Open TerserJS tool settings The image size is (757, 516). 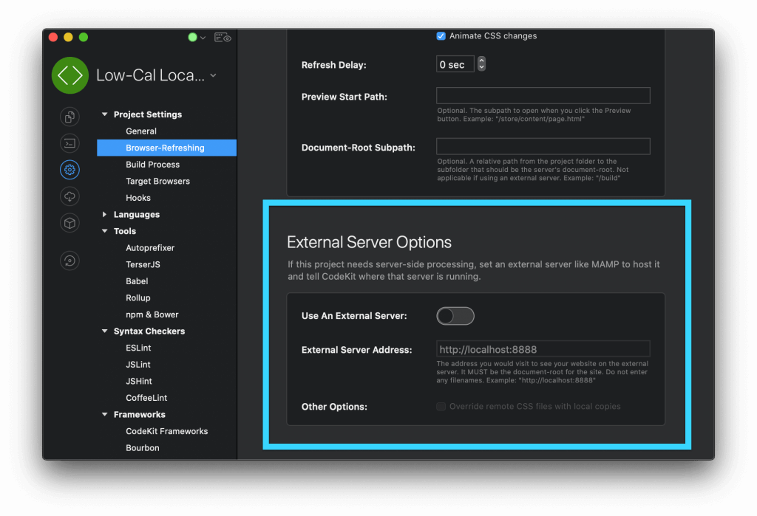(143, 265)
